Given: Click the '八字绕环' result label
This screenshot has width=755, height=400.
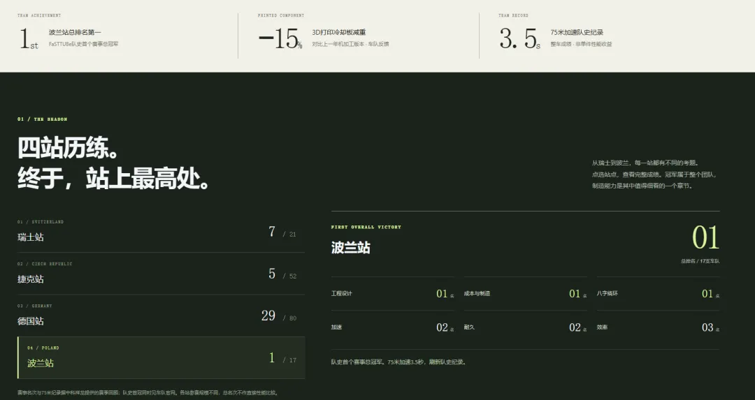Looking at the screenshot, I should 607,293.
